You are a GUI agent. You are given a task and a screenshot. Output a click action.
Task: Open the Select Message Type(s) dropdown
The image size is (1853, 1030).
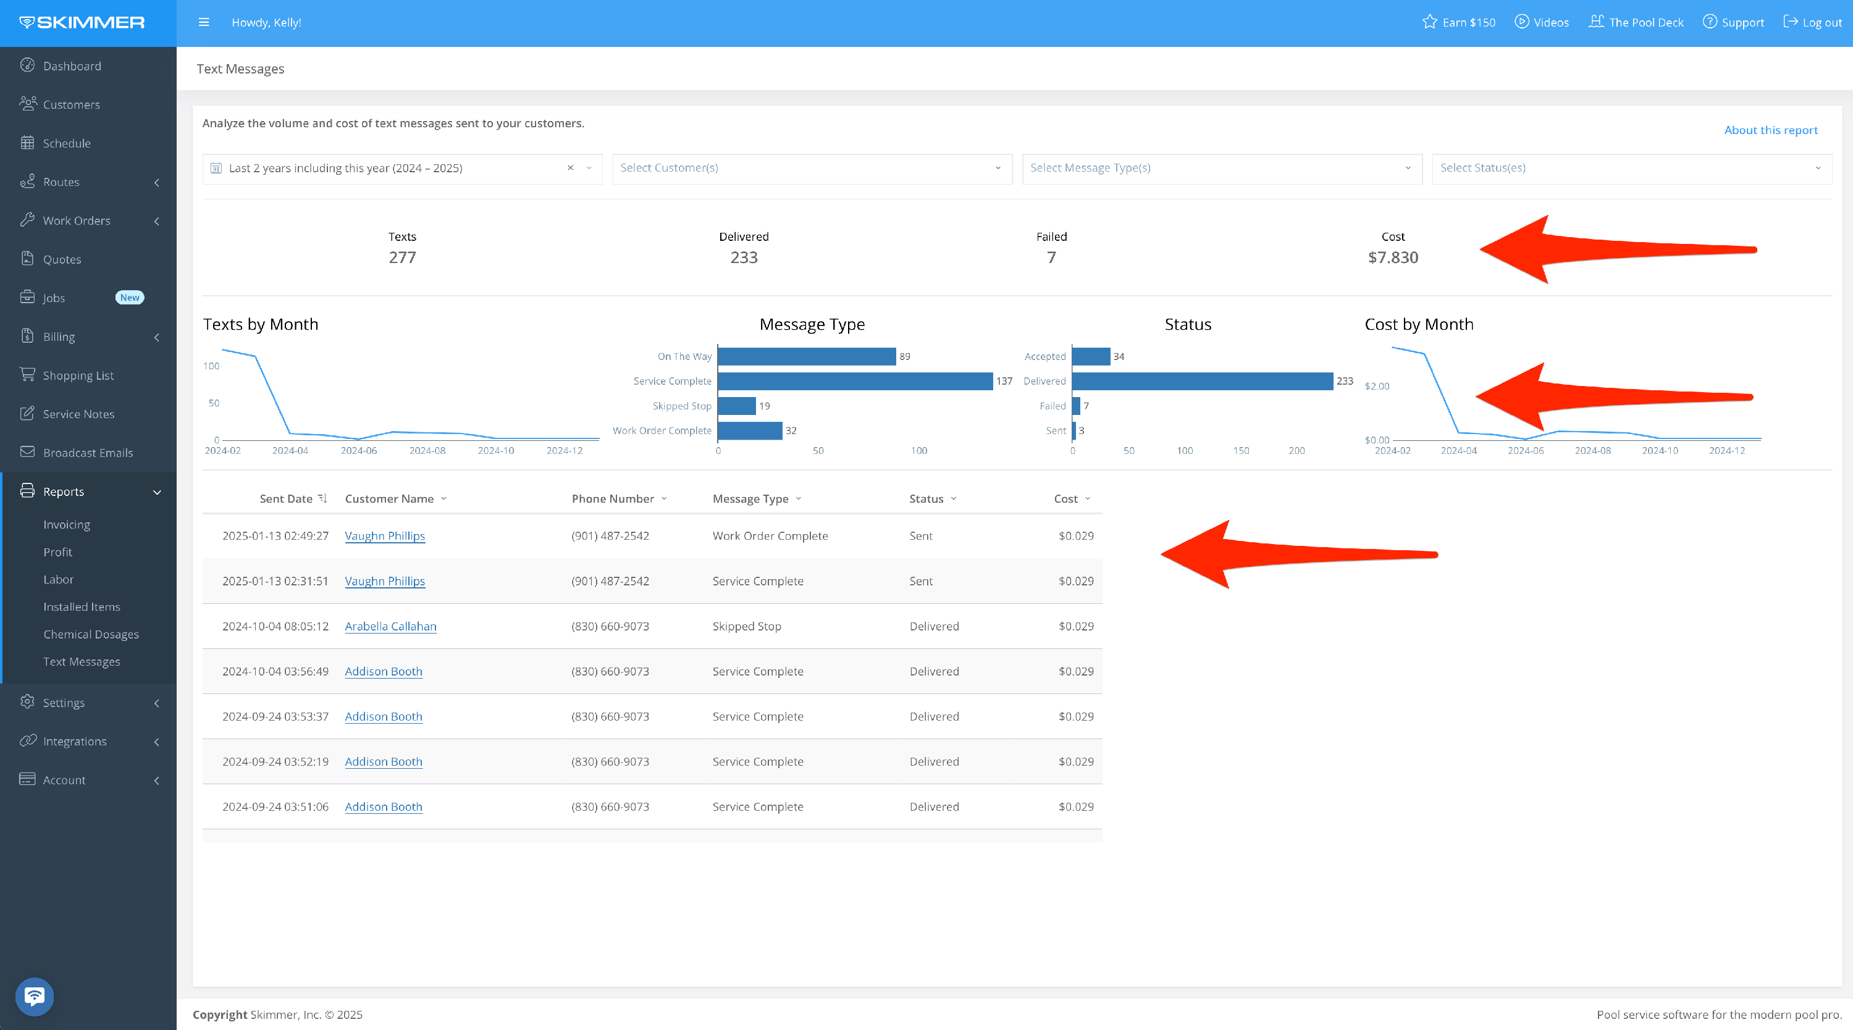(1221, 169)
